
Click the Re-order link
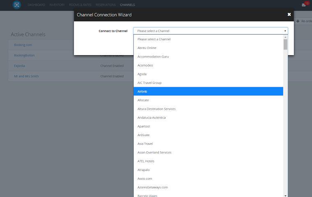[x=306, y=21]
